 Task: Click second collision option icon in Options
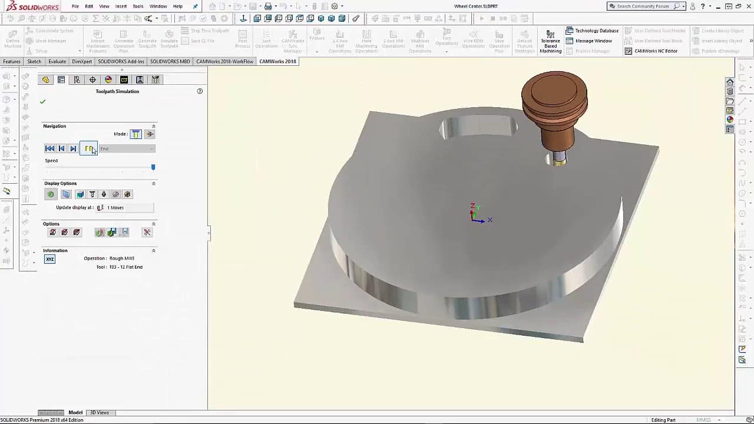point(64,233)
